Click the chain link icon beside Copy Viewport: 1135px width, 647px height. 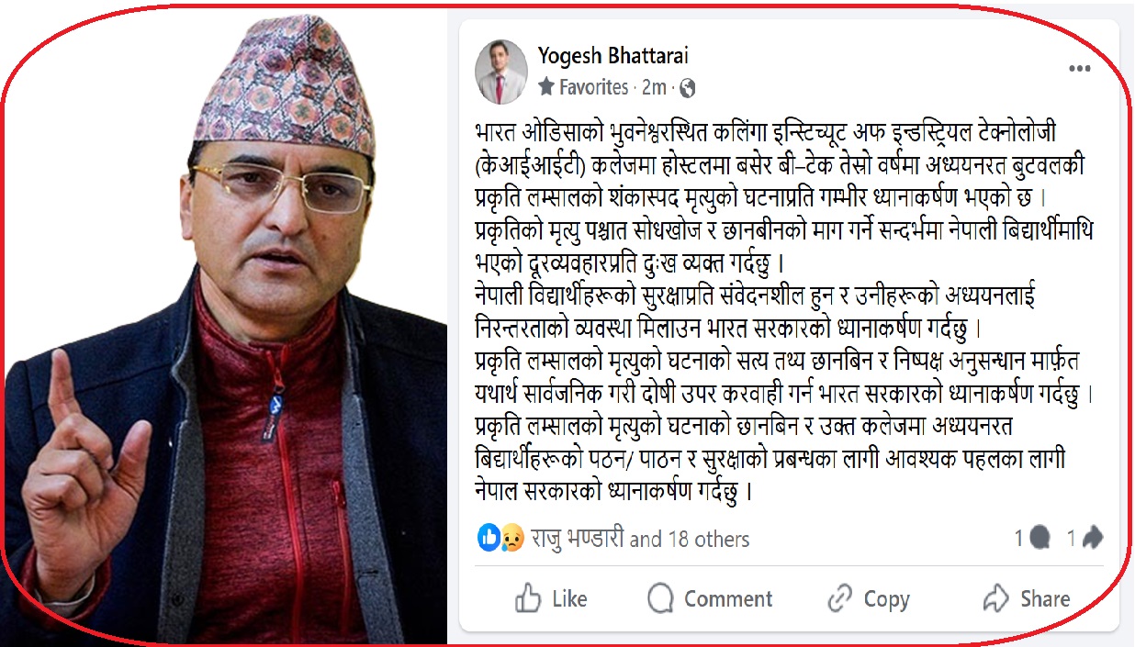[x=839, y=599]
